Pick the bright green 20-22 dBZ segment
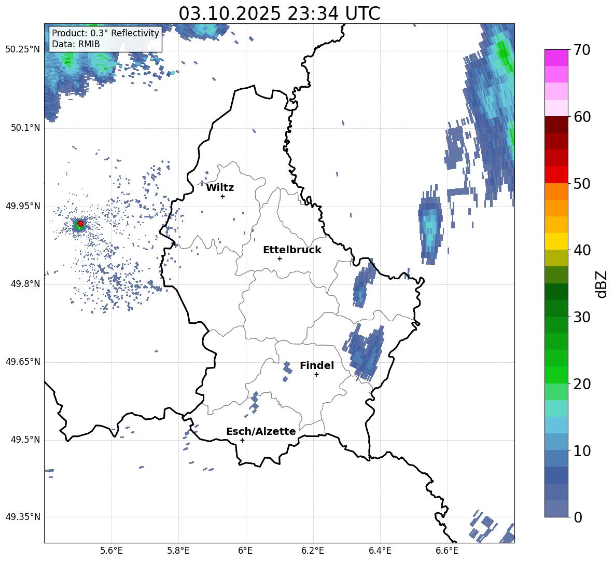Image resolution: width=614 pixels, height=561 pixels. pos(556,375)
